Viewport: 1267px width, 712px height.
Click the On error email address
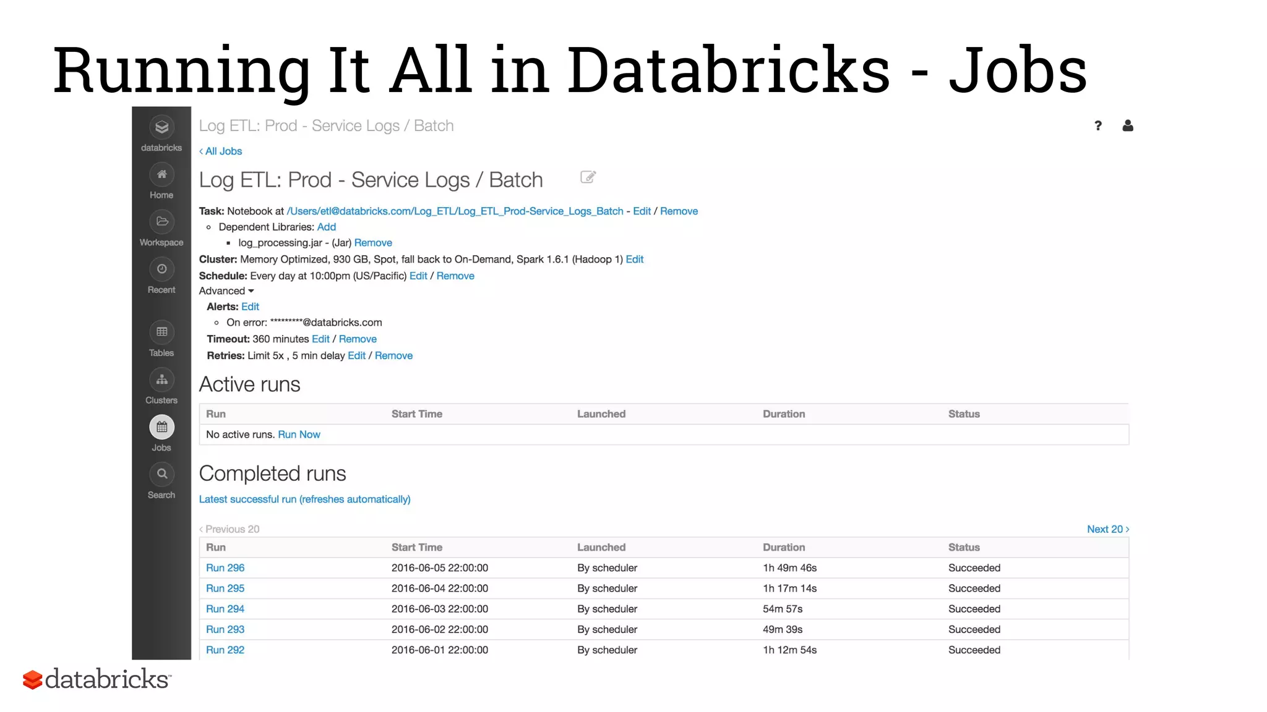pos(326,323)
